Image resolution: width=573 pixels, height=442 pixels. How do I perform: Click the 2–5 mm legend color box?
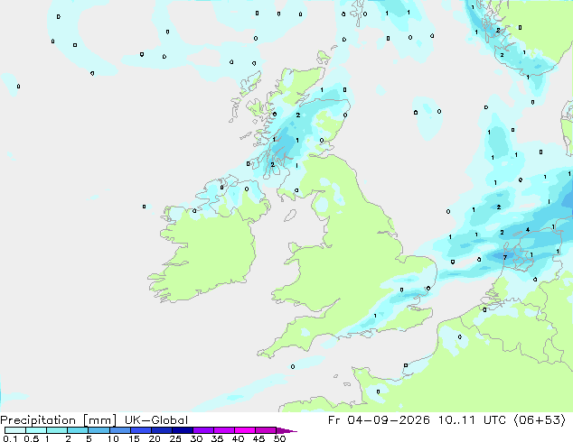pos(78,430)
